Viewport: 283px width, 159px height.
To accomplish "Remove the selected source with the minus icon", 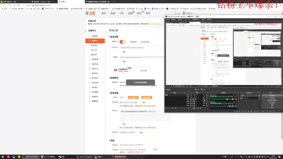I will tap(191, 108).
